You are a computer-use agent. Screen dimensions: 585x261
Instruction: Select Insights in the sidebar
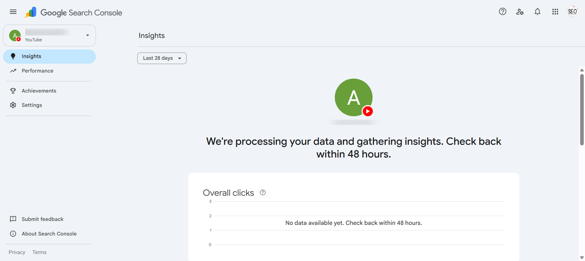tap(49, 56)
